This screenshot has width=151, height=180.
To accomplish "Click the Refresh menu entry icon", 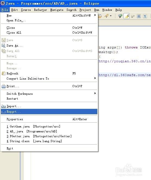I will pos(4,73).
